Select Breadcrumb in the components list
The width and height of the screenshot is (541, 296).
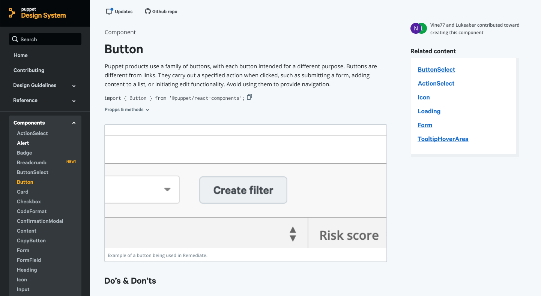32,162
